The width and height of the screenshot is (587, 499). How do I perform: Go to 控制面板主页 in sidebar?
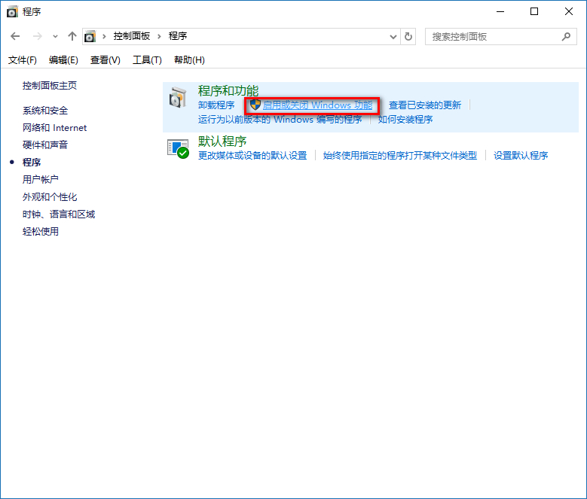50,86
